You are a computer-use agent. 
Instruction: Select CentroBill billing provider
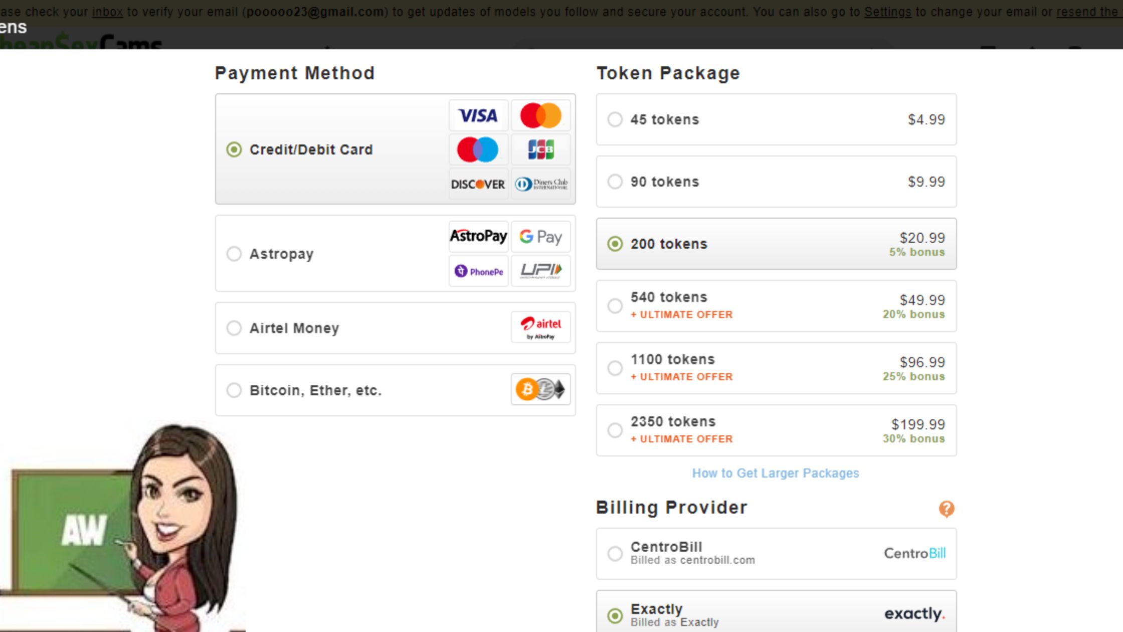(776, 553)
